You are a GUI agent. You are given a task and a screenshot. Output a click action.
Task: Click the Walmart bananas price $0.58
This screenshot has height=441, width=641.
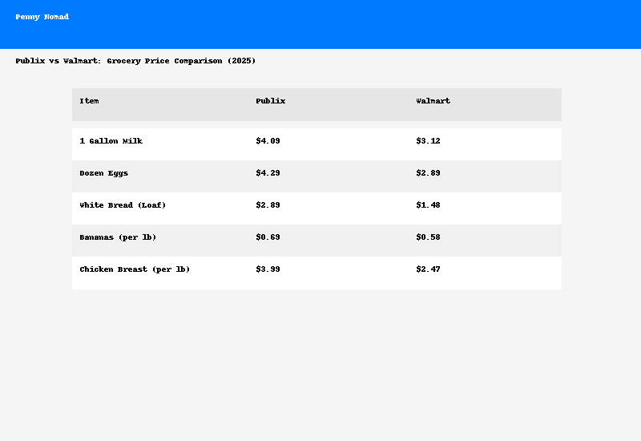tap(428, 237)
